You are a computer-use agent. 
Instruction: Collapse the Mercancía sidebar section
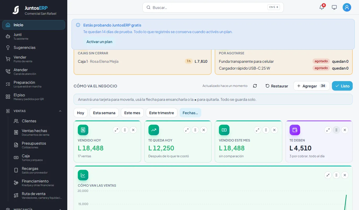(60, 209)
